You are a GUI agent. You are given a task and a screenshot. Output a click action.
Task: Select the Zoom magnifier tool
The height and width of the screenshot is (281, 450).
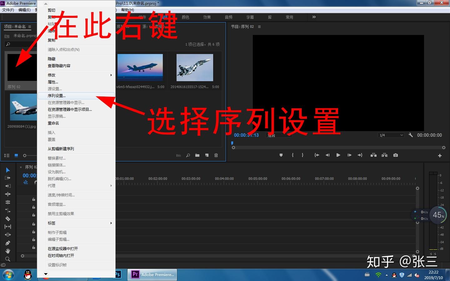(8, 259)
